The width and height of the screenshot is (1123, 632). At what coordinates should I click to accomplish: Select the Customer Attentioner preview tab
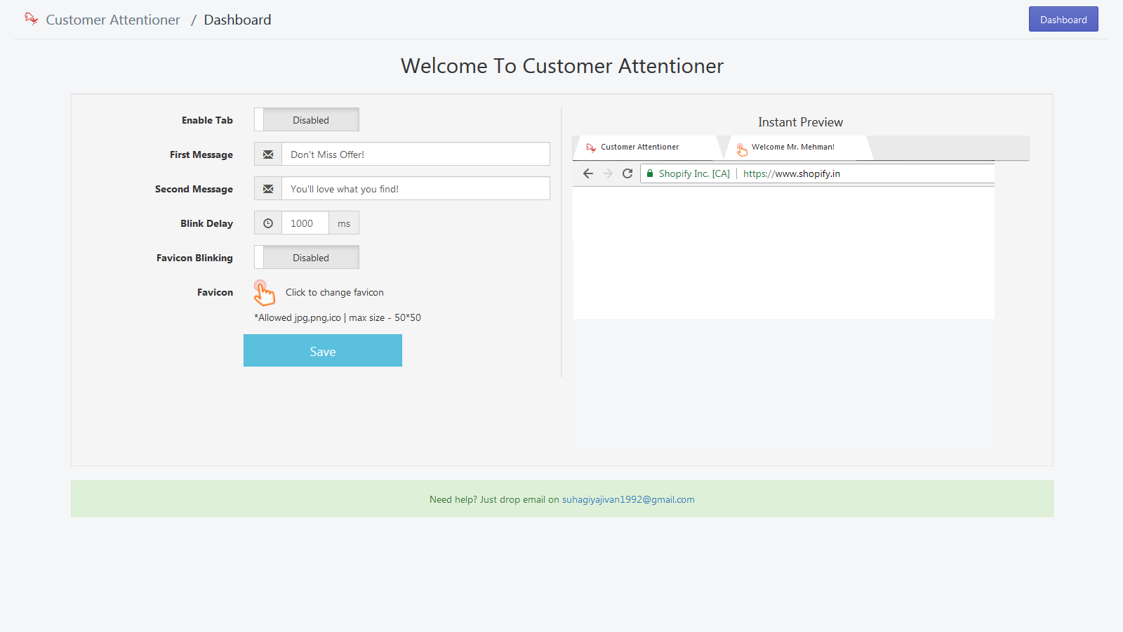click(x=647, y=147)
